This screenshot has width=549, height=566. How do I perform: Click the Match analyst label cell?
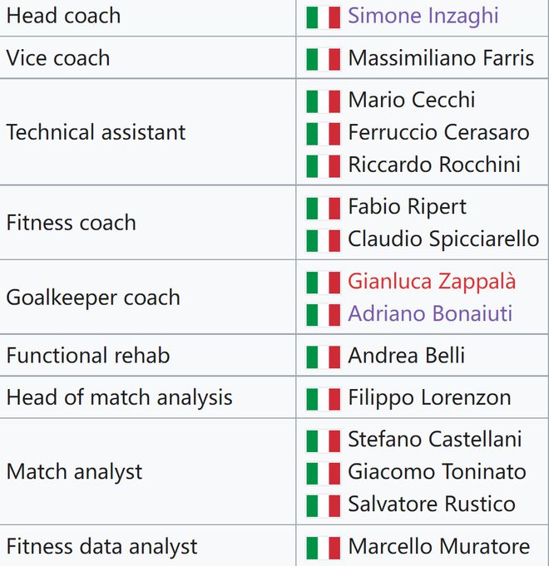coord(75,472)
